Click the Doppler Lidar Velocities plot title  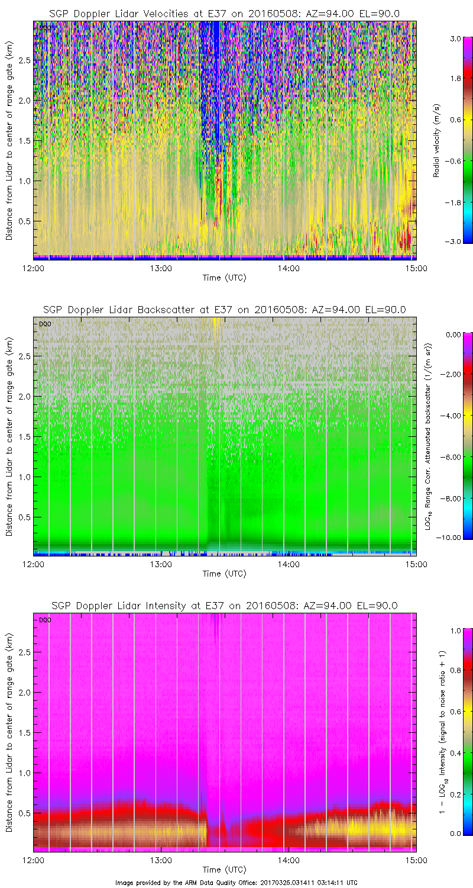[224, 13]
